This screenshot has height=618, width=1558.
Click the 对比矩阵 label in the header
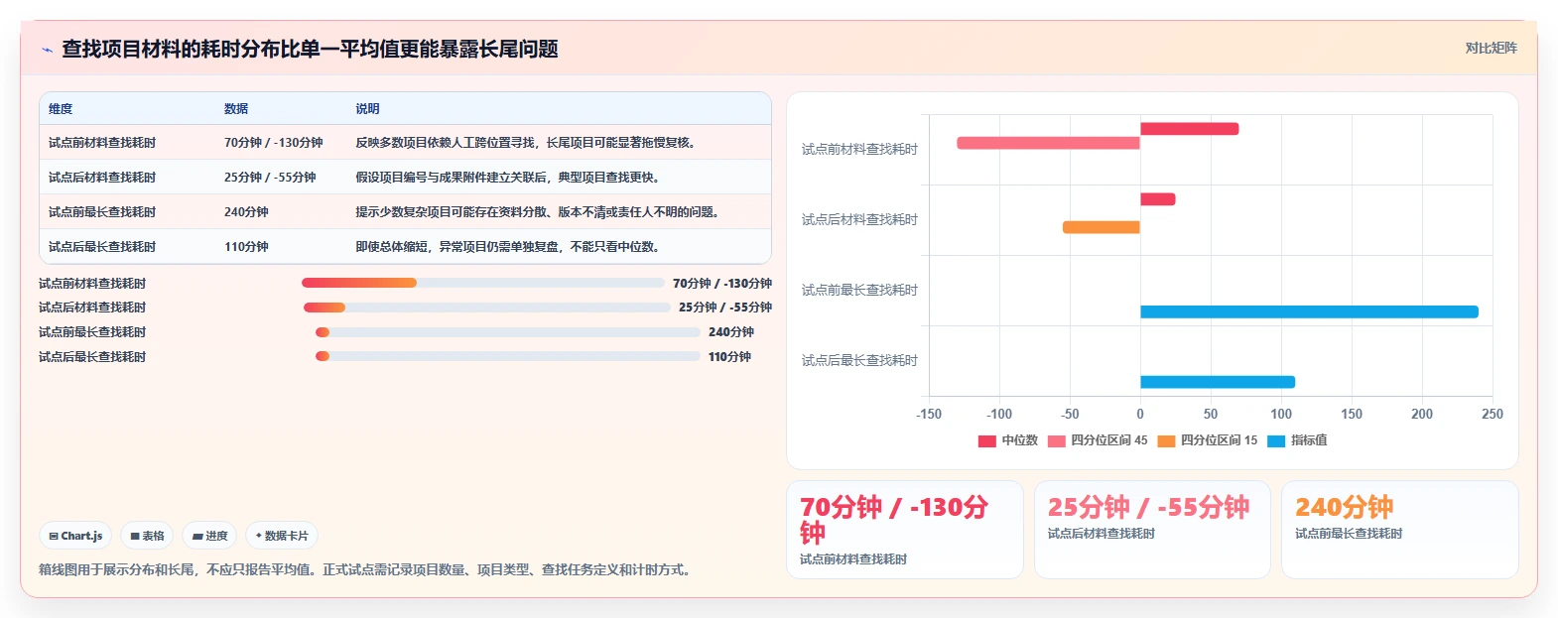pos(1491,48)
